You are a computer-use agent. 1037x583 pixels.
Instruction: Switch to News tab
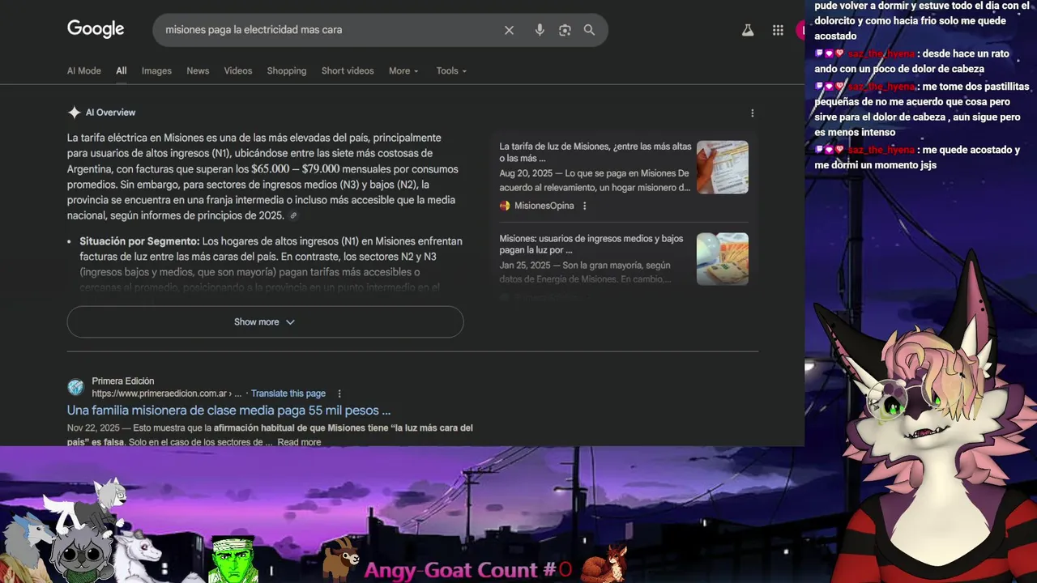coord(198,70)
